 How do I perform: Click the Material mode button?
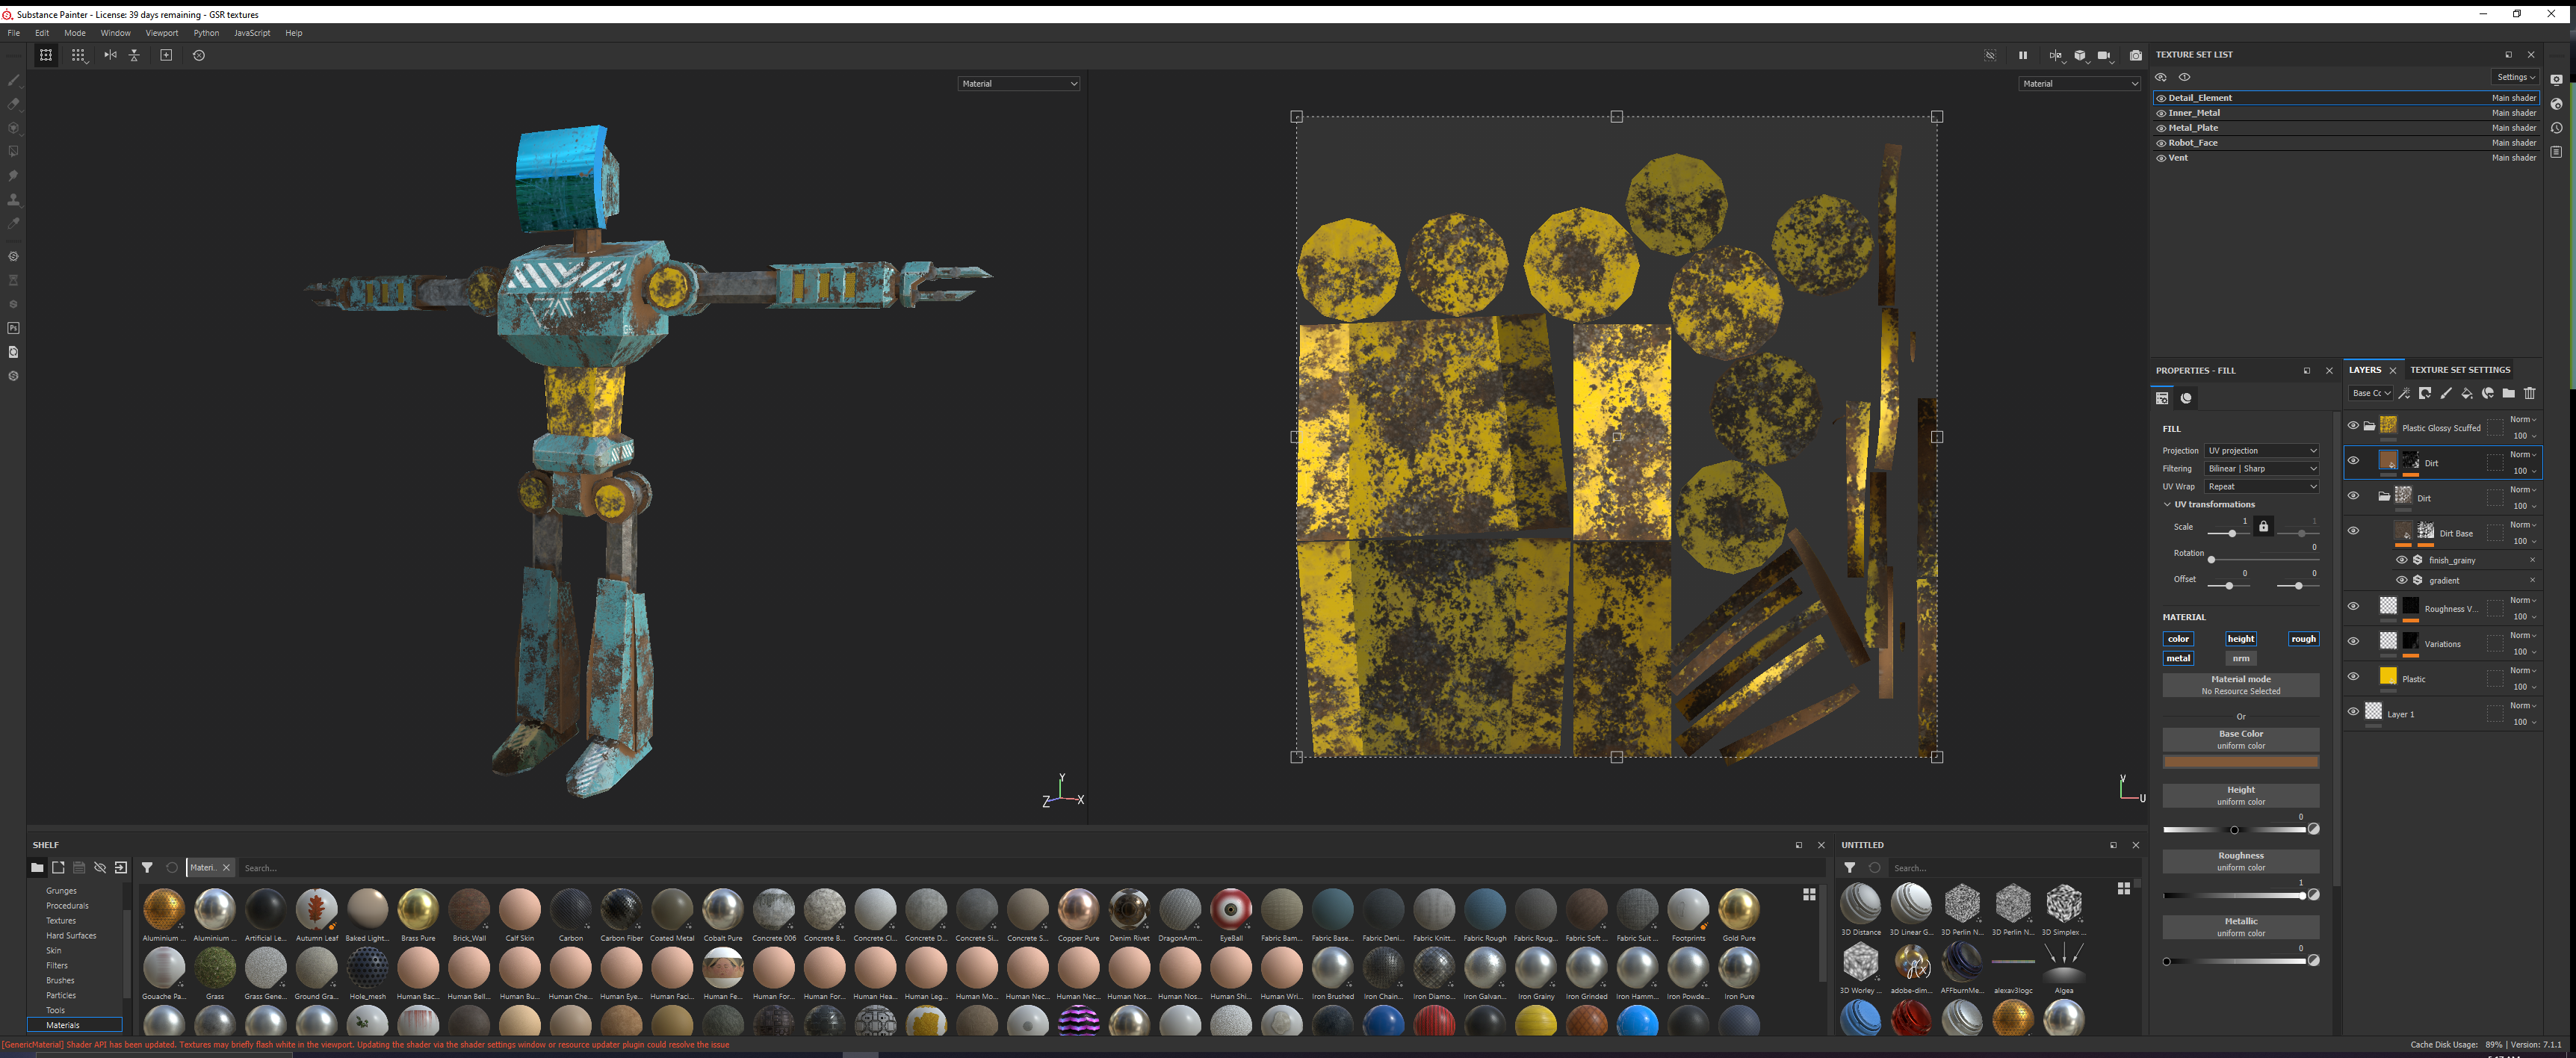[x=2240, y=685]
